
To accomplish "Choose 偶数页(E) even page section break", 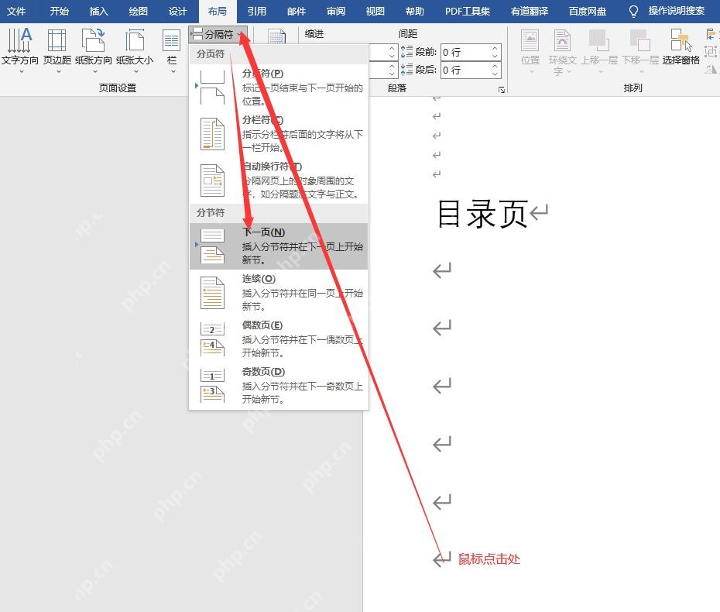I will pos(279,339).
